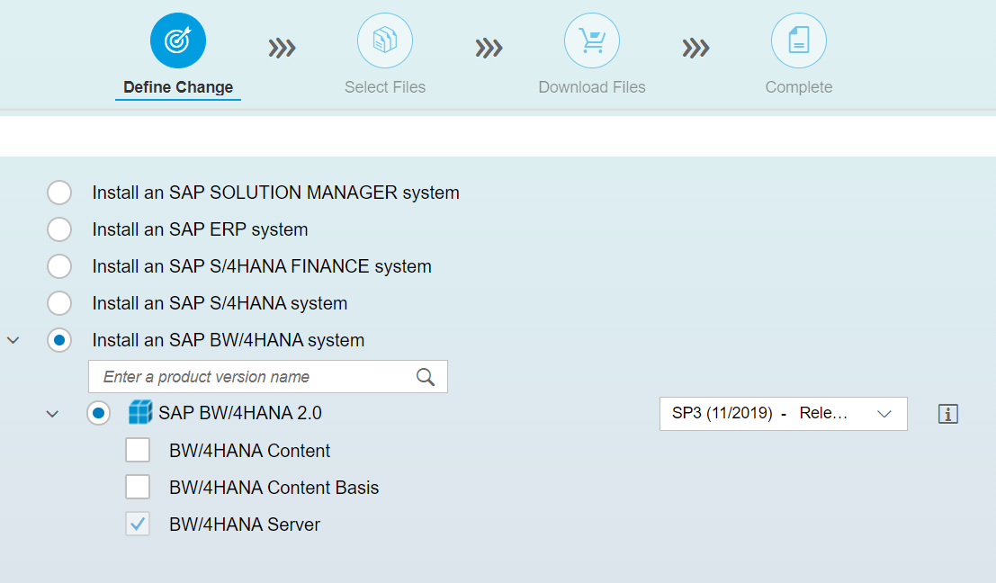
Task: Click the BW/4HANA Content label
Action: (249, 450)
